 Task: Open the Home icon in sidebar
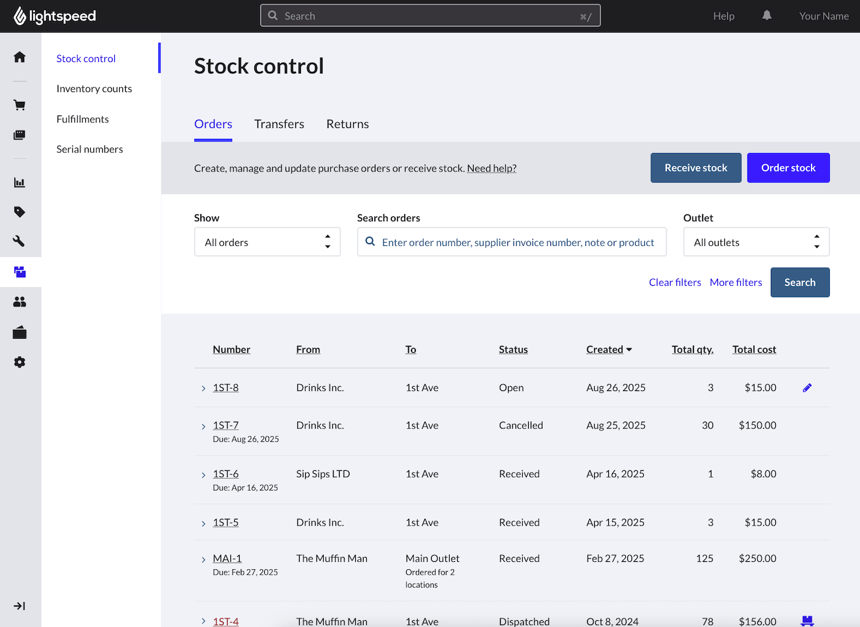(x=20, y=57)
